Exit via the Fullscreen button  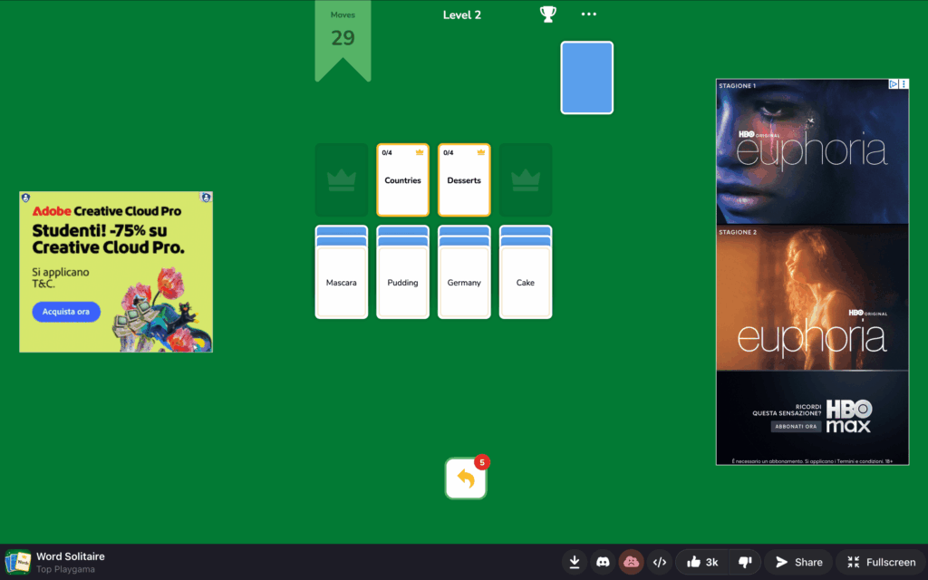pyautogui.click(x=881, y=562)
